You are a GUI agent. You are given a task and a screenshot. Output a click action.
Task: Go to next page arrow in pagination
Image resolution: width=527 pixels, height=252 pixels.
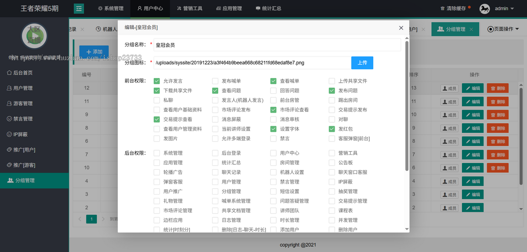[103, 219]
